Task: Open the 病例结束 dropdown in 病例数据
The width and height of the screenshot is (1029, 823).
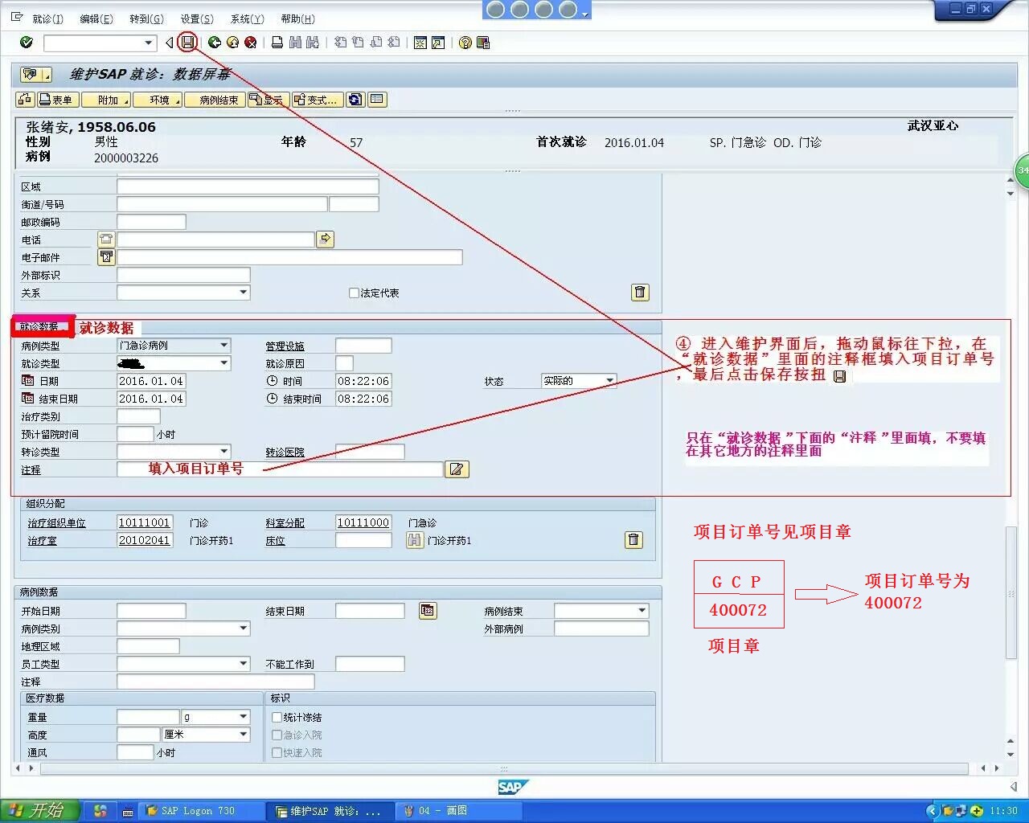Action: [x=642, y=611]
